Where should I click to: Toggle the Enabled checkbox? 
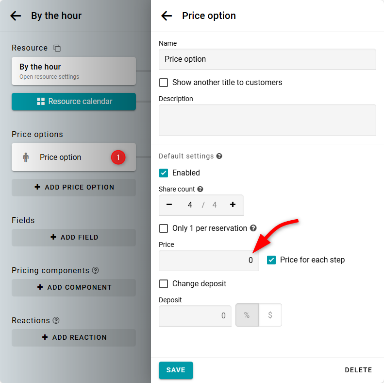[x=164, y=173]
